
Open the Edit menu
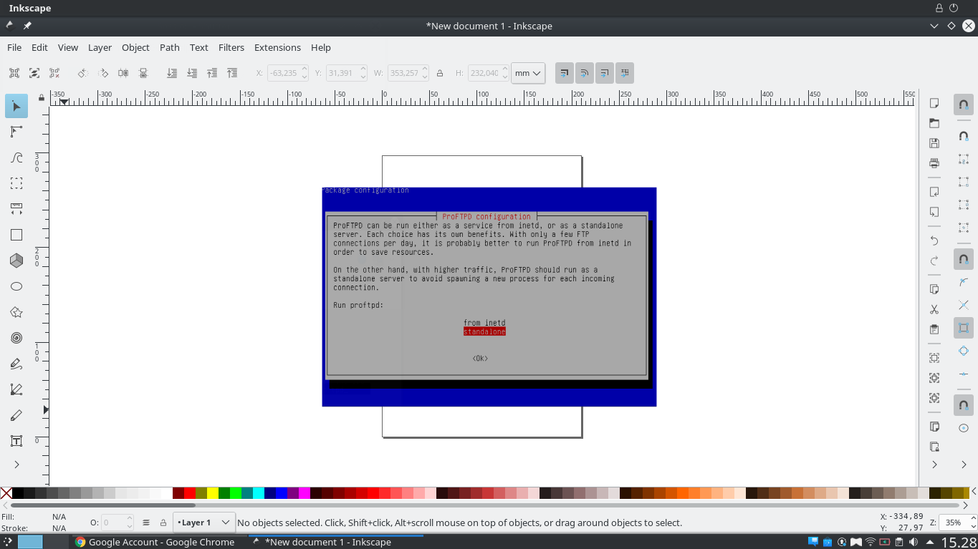pyautogui.click(x=39, y=47)
